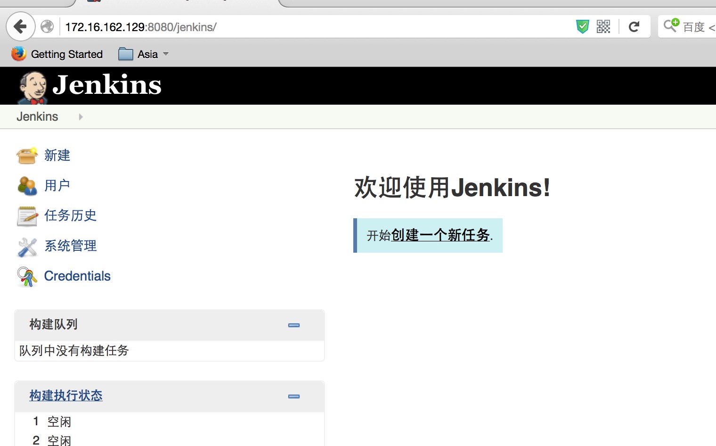Open the QR code icon in address bar

click(603, 26)
